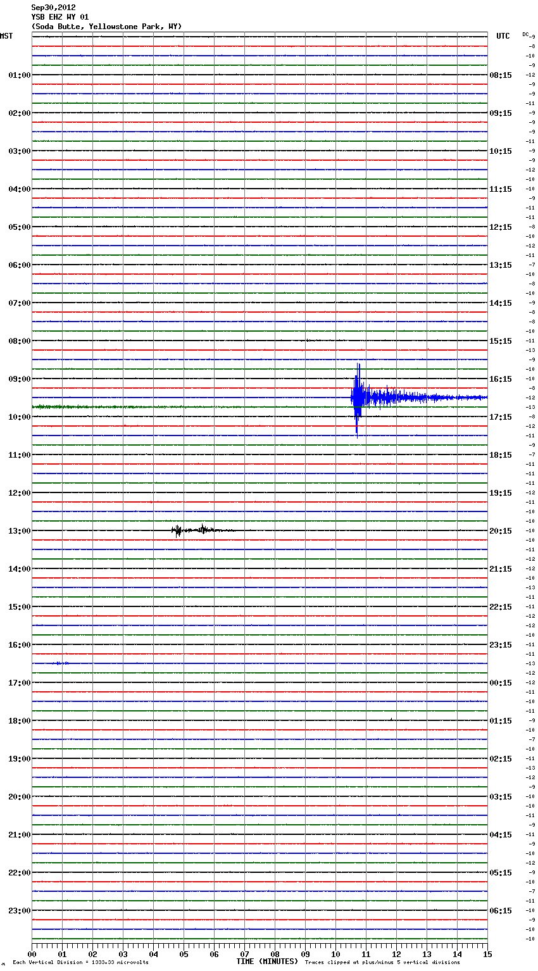Image resolution: width=538 pixels, height=971 pixels.
Task: Click minute tick 15 on the bottom axis
Action: pos(487,954)
